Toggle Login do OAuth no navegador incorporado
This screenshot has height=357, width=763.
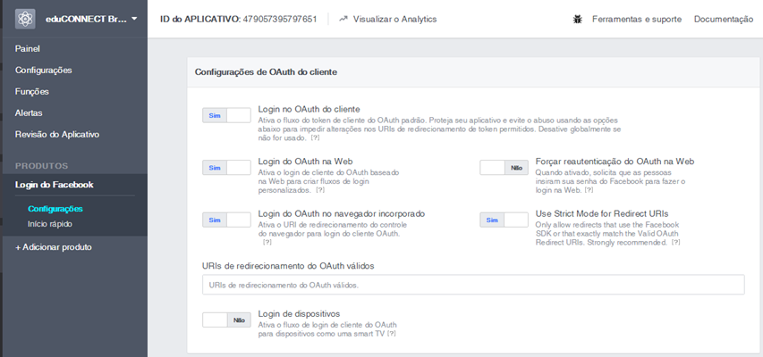227,220
